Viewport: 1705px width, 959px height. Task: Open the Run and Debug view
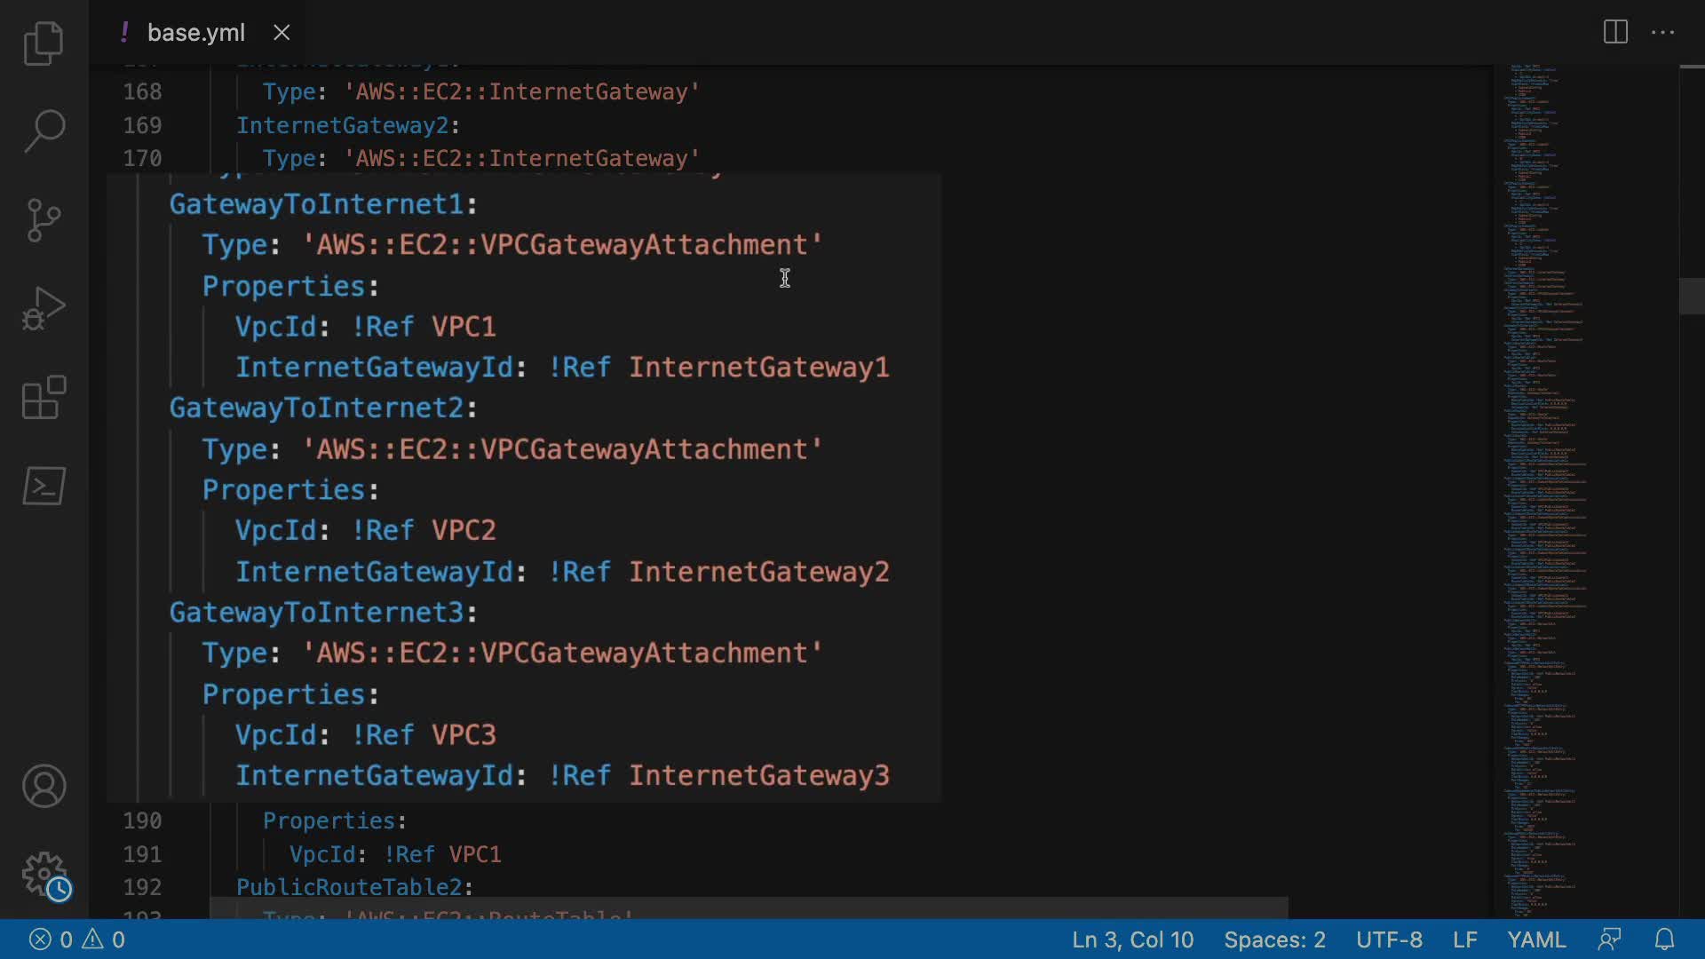pyautogui.click(x=44, y=308)
